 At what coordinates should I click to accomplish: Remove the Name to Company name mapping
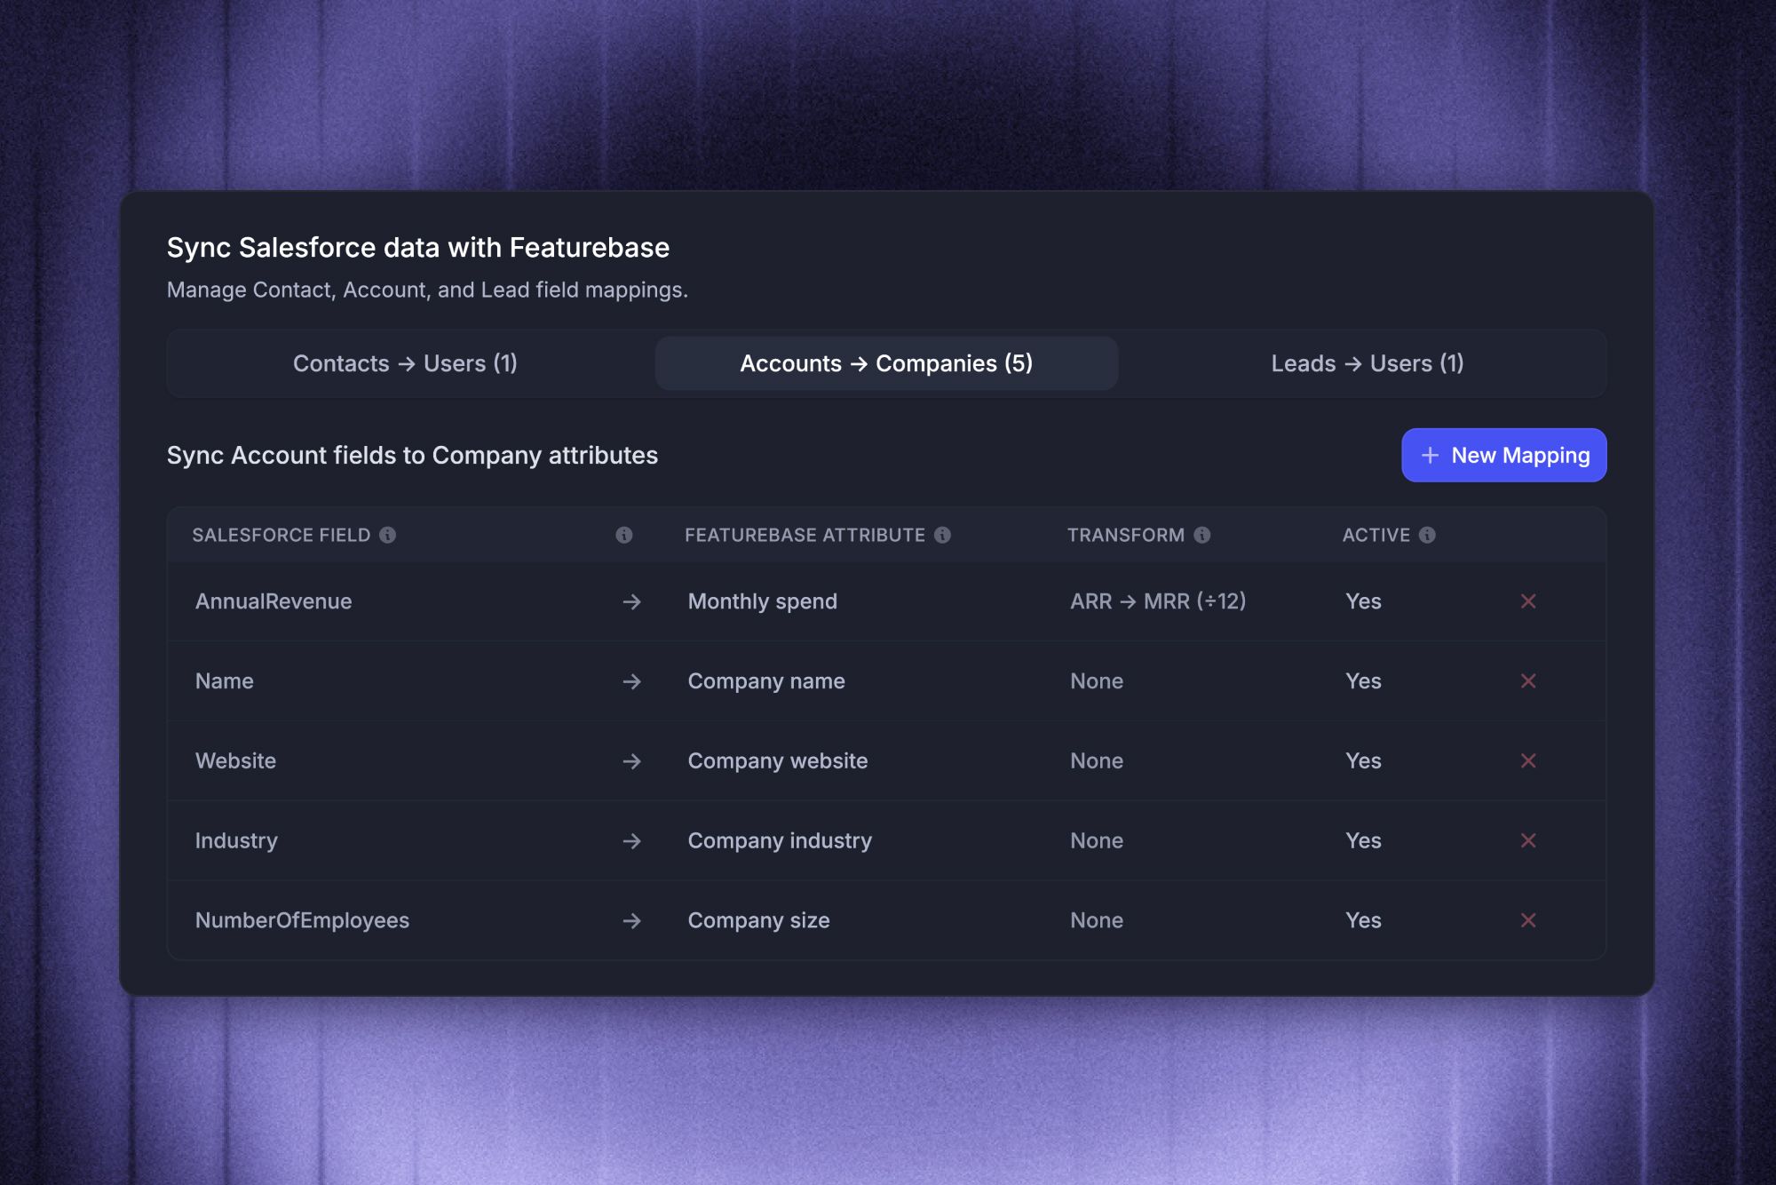[1528, 681]
